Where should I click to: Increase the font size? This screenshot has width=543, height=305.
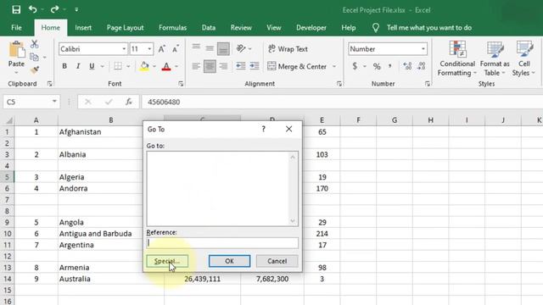pos(162,49)
